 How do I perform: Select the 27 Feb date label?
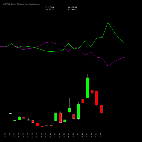[46, 135]
